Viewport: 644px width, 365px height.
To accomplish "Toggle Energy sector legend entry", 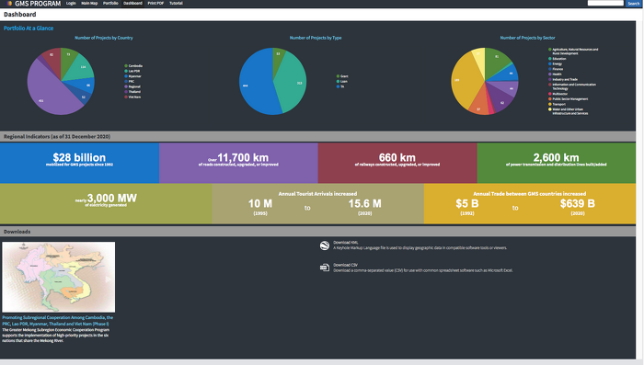I will click(556, 64).
